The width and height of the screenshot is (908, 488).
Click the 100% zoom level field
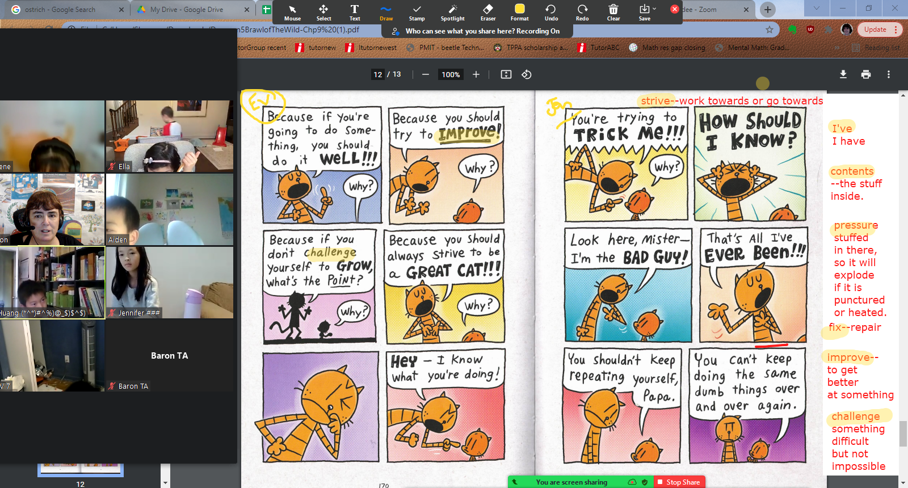click(x=451, y=74)
